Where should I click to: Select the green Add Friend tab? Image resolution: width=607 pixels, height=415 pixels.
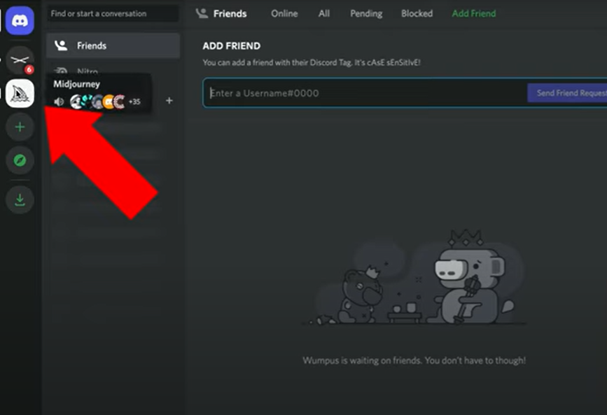[x=473, y=13]
